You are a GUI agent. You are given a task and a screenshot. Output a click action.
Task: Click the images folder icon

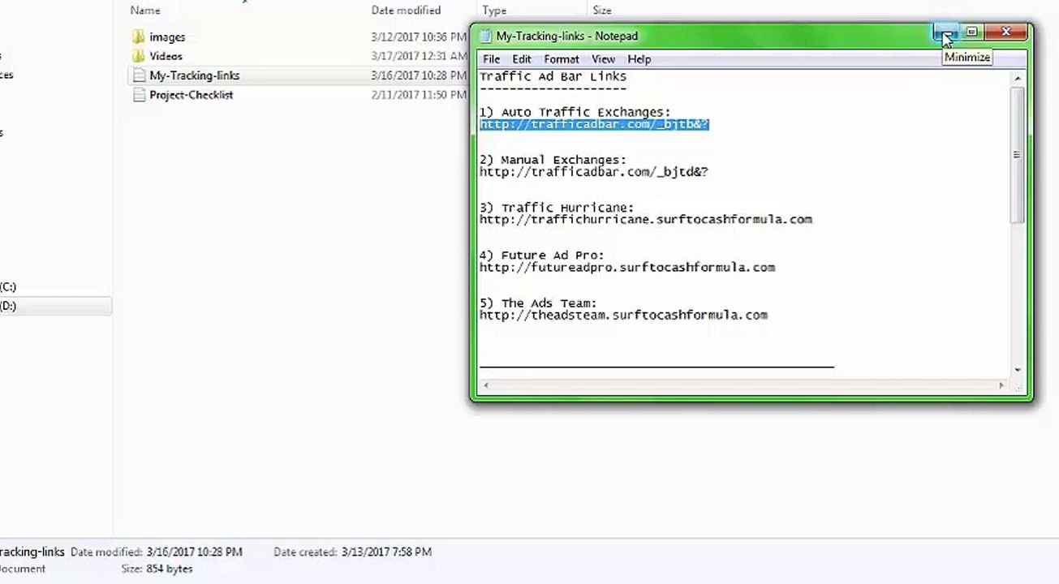coord(138,36)
